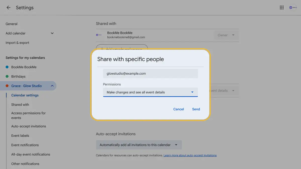Open Event labels in sidebar
The image size is (301, 169).
tap(20, 136)
